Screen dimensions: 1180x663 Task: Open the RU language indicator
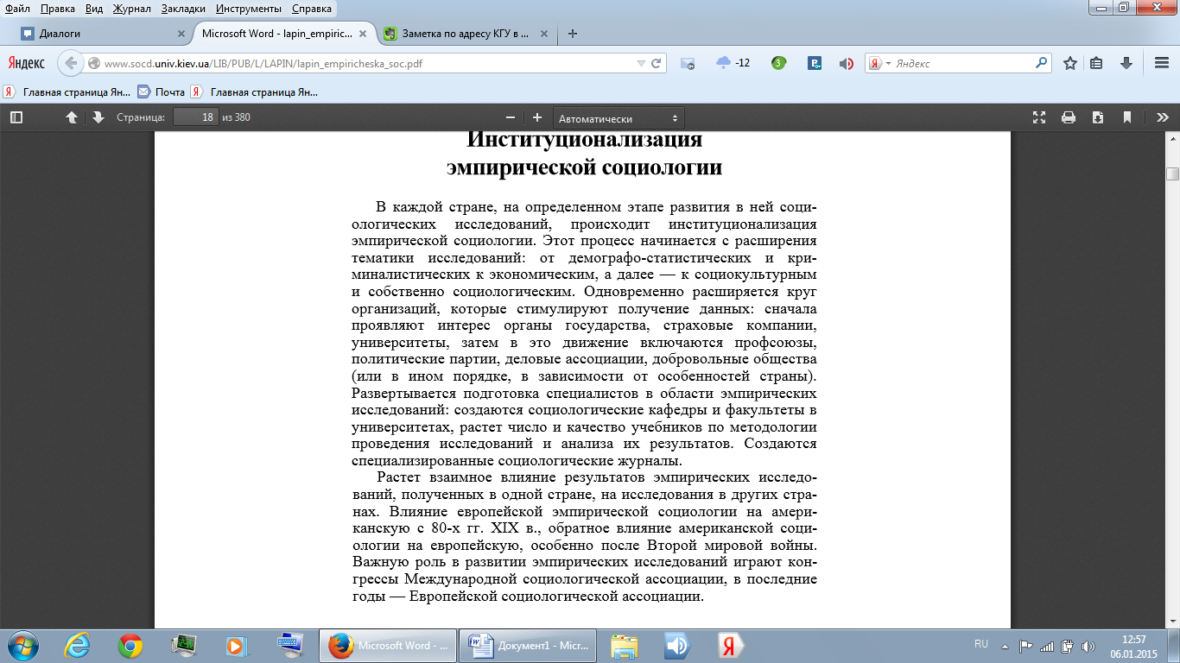(981, 644)
